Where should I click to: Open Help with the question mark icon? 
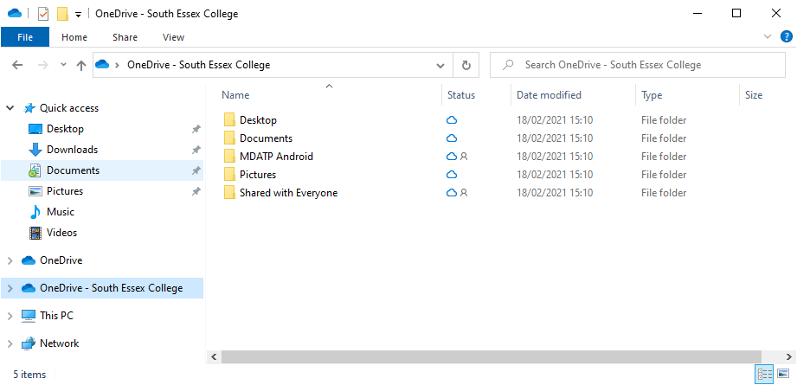[787, 36]
